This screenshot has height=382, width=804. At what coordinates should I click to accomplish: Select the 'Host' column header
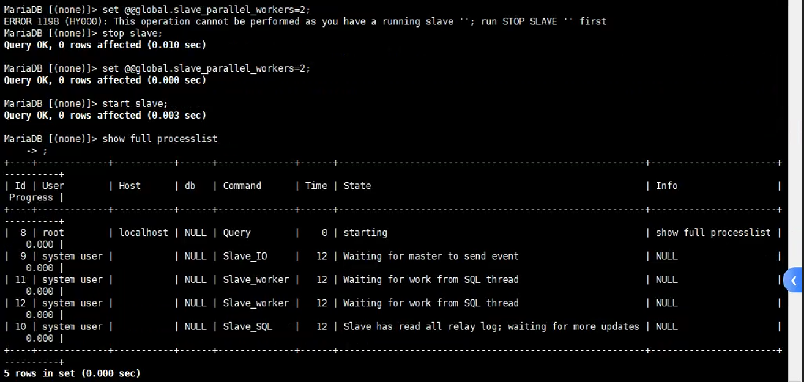click(130, 186)
